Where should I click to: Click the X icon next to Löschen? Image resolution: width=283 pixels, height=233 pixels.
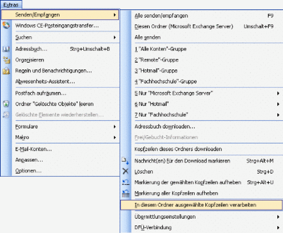[126, 171]
